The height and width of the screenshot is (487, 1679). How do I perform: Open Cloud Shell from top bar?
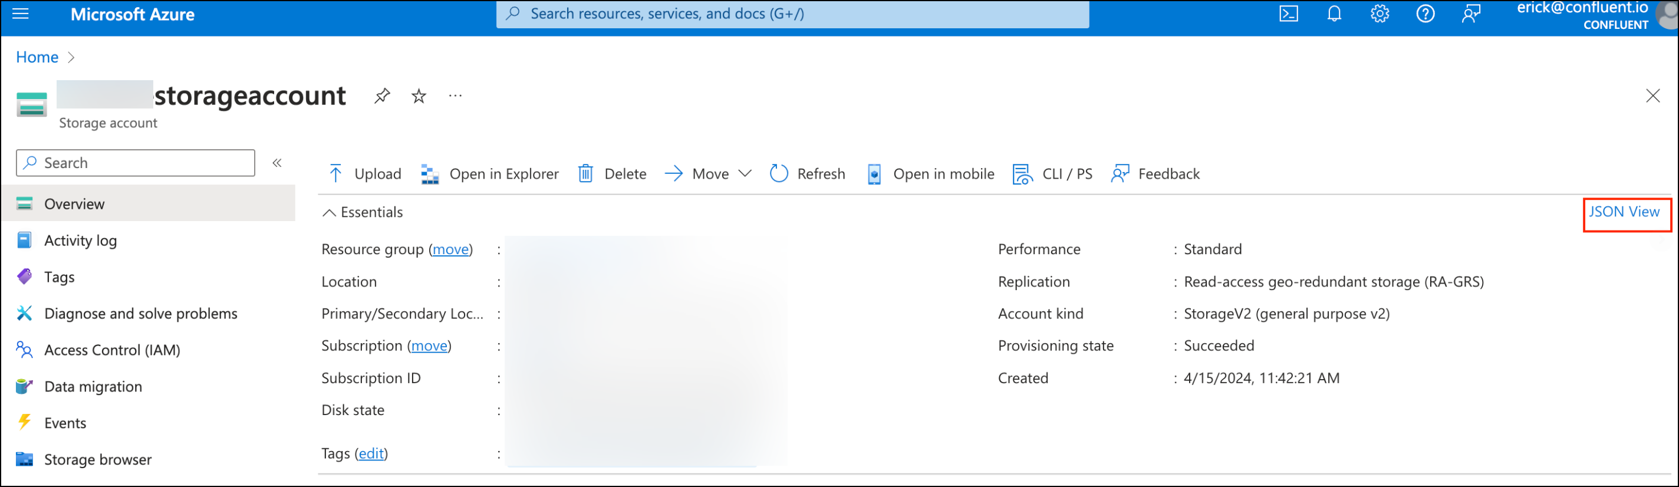click(1289, 14)
